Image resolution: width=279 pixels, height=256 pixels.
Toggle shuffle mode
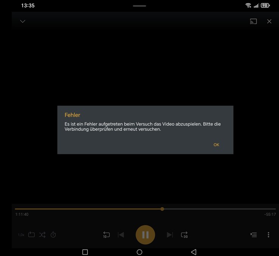(42, 235)
